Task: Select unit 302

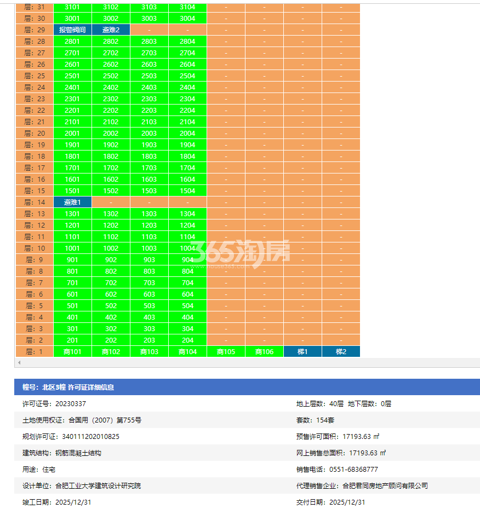Action: pos(111,329)
